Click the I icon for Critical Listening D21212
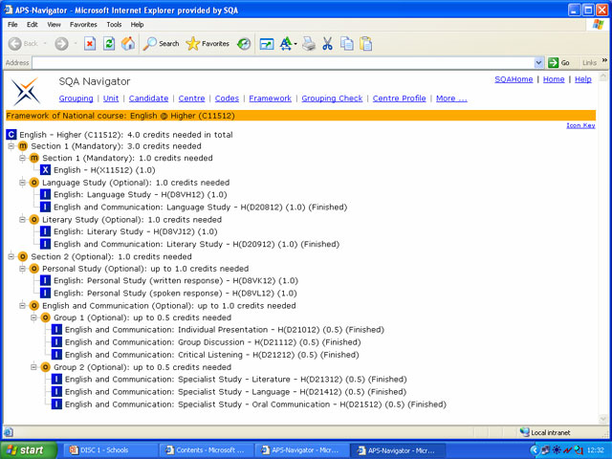 tap(56, 355)
